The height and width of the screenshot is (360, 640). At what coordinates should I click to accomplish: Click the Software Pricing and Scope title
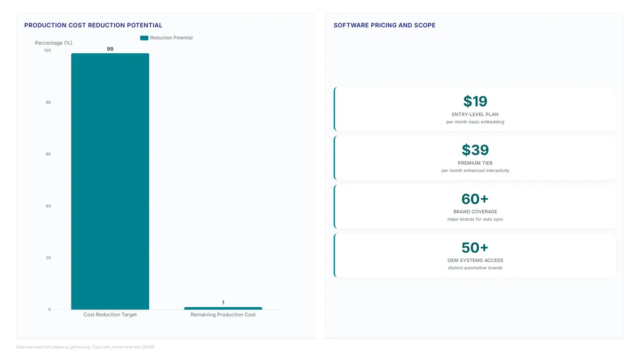385,25
